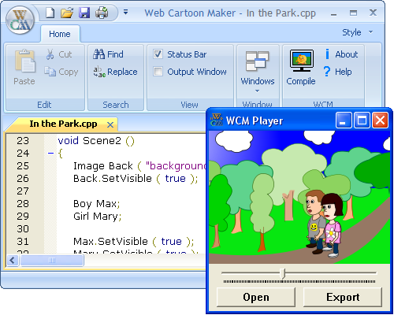The image size is (394, 315).
Task: Click the Open button in WCM Player
Action: pos(256,297)
